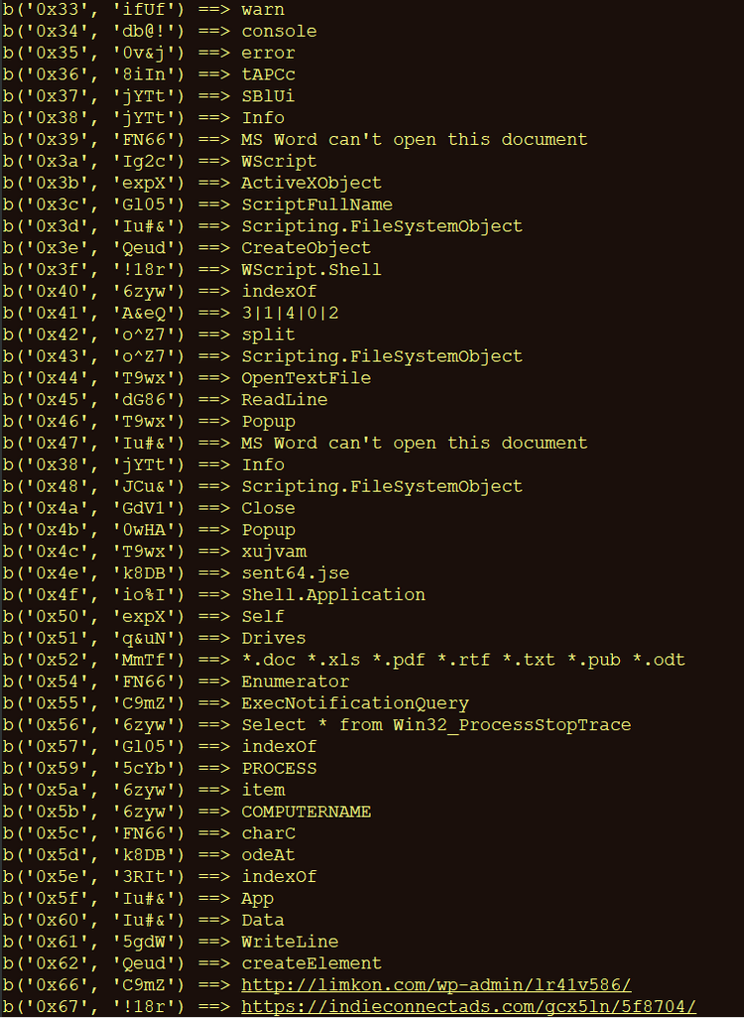Click the 'WriteLine' decoded string
The width and height of the screenshot is (744, 1019).
290,942
